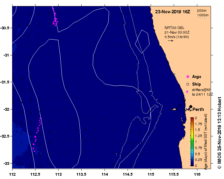Click the magenta drifter legend triangle
Image resolution: width=224 pixels, height=179 pixels.
click(x=187, y=92)
